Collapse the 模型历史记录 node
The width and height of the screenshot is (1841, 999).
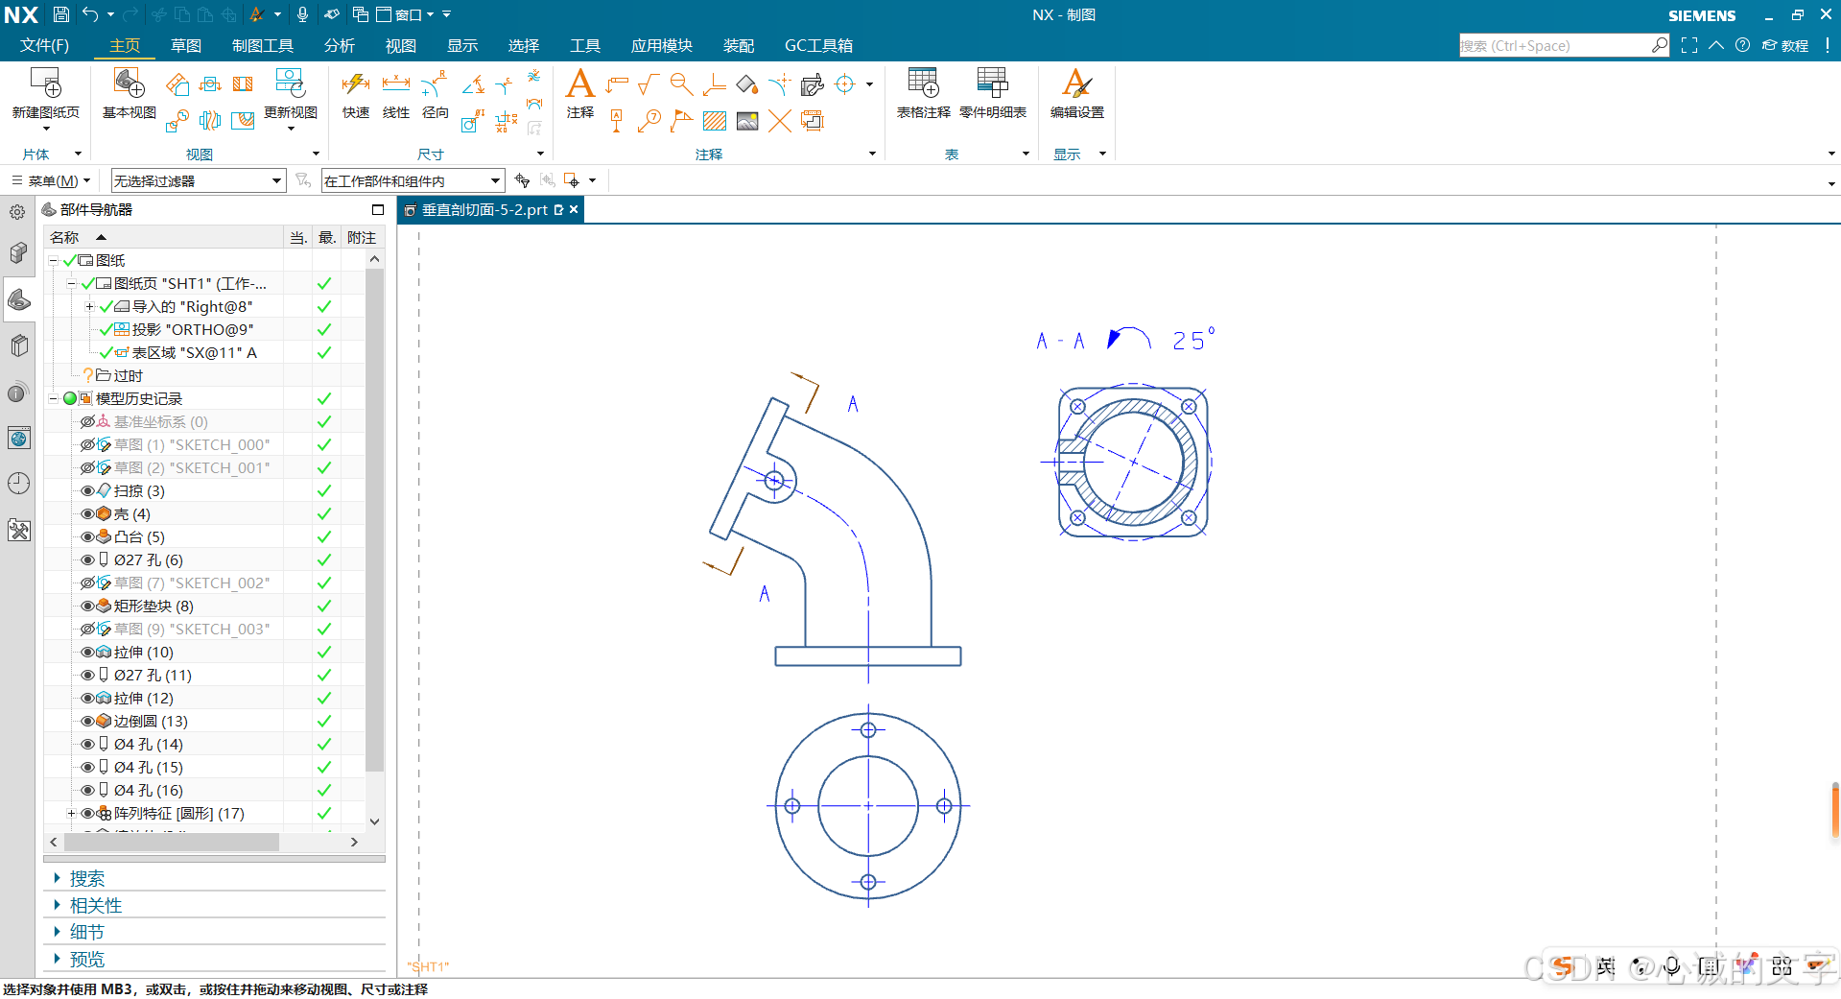[x=53, y=398]
